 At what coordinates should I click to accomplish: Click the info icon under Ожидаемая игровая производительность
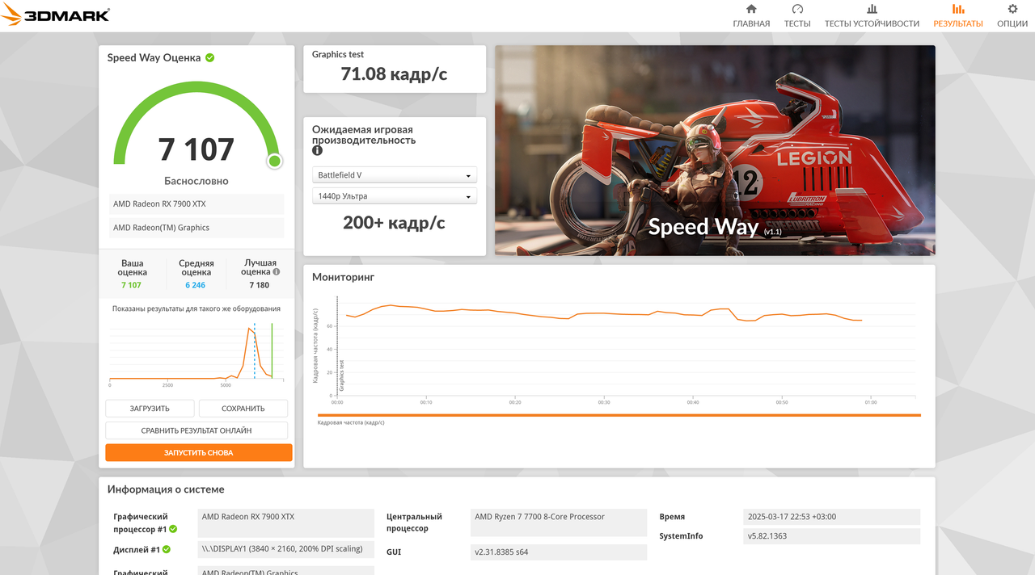tap(317, 151)
